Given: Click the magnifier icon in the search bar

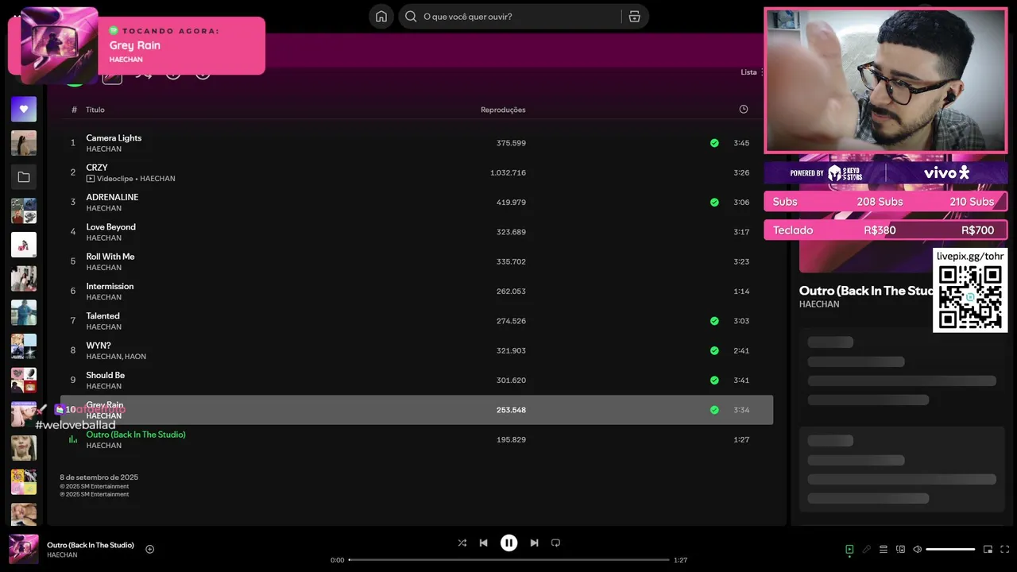Looking at the screenshot, I should 411,17.
